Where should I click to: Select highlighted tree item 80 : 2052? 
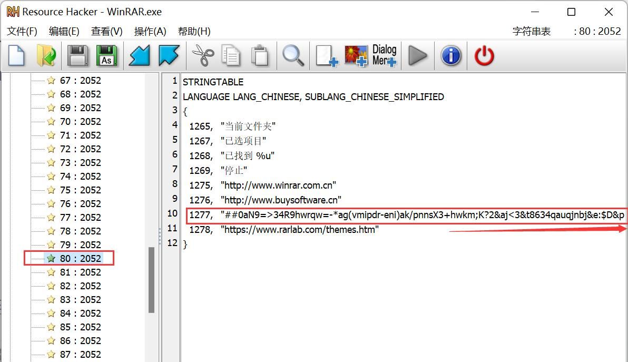(x=80, y=258)
